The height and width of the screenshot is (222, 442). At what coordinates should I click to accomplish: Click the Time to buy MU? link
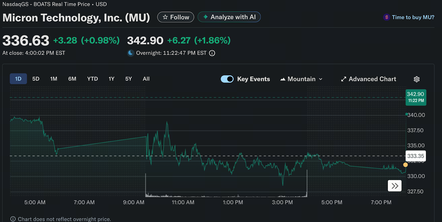[x=413, y=17]
